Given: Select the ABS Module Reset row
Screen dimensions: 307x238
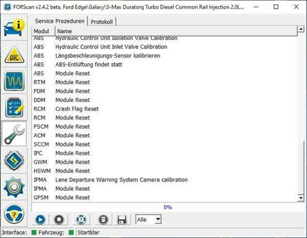Looking at the screenshot, I should coord(165,74).
